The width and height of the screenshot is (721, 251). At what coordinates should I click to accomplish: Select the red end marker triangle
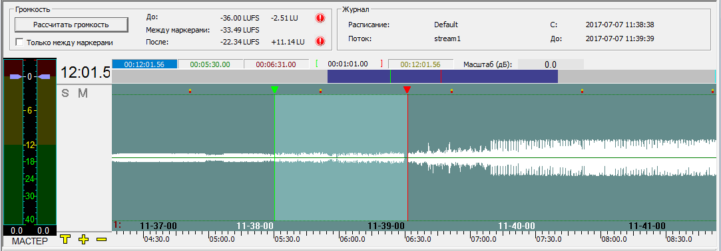point(407,90)
